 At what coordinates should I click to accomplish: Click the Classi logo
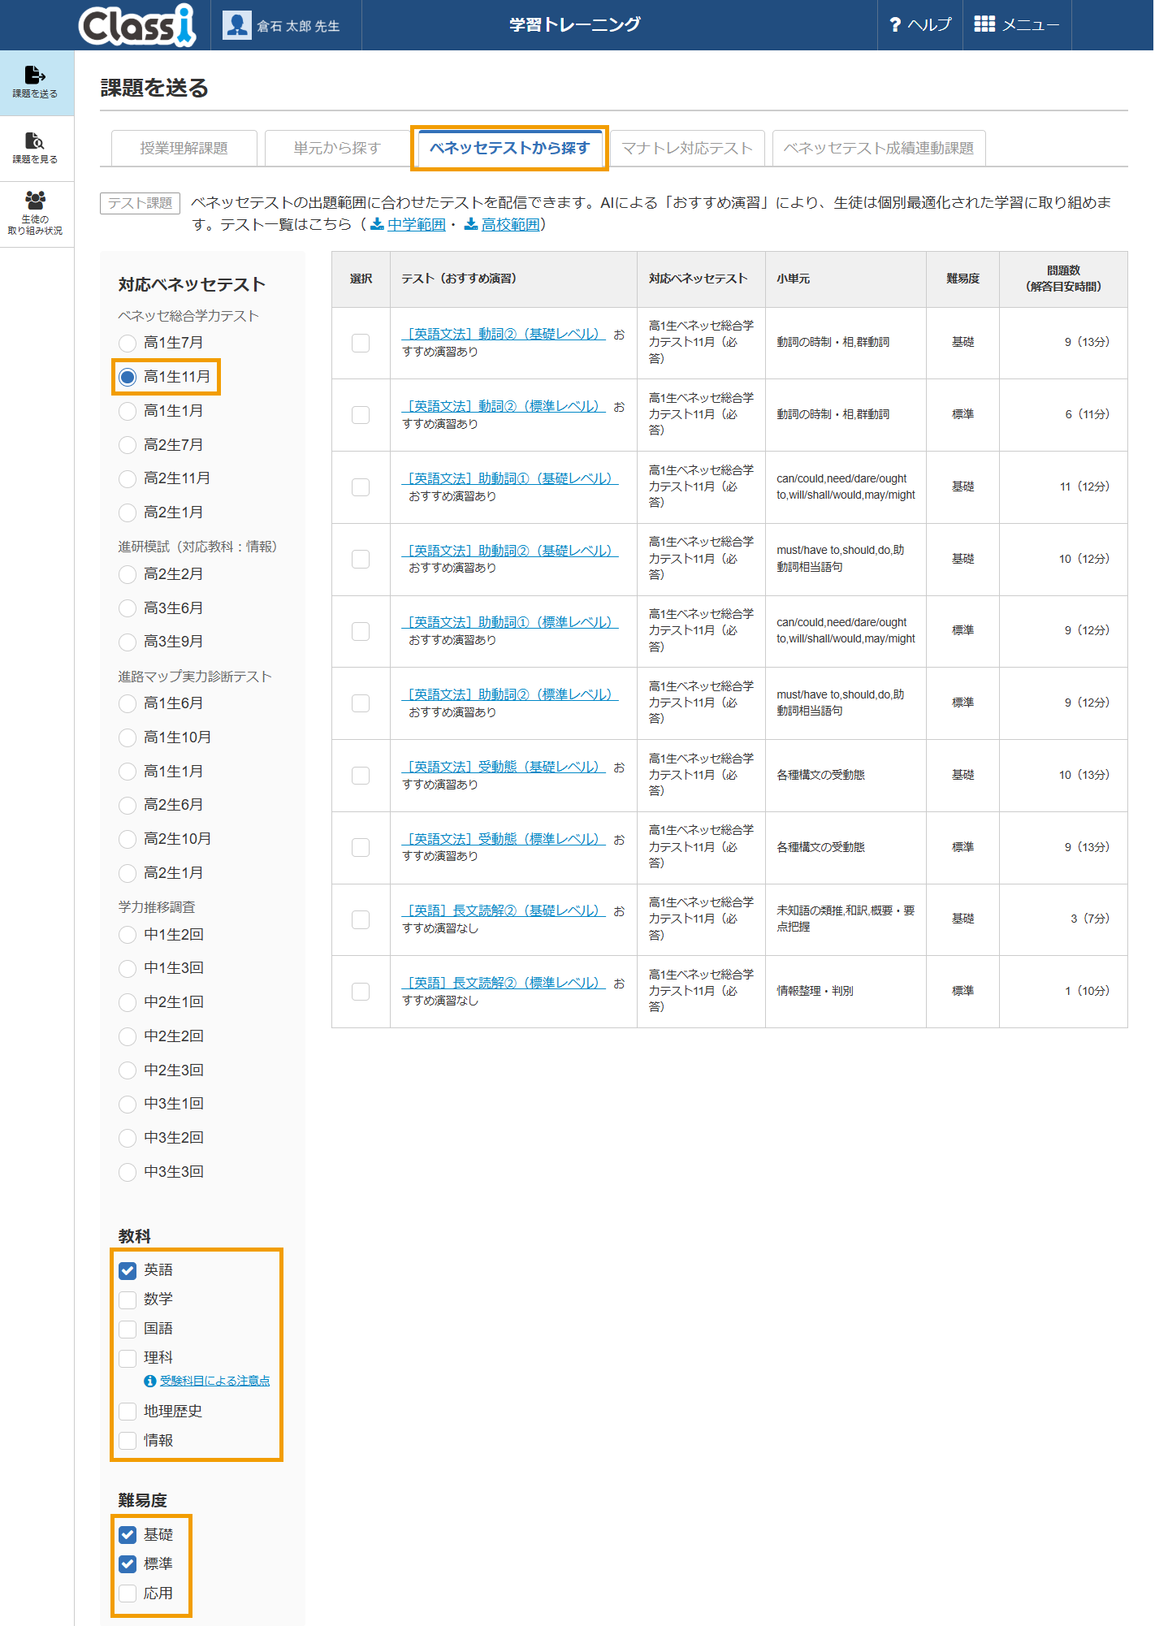tap(137, 24)
